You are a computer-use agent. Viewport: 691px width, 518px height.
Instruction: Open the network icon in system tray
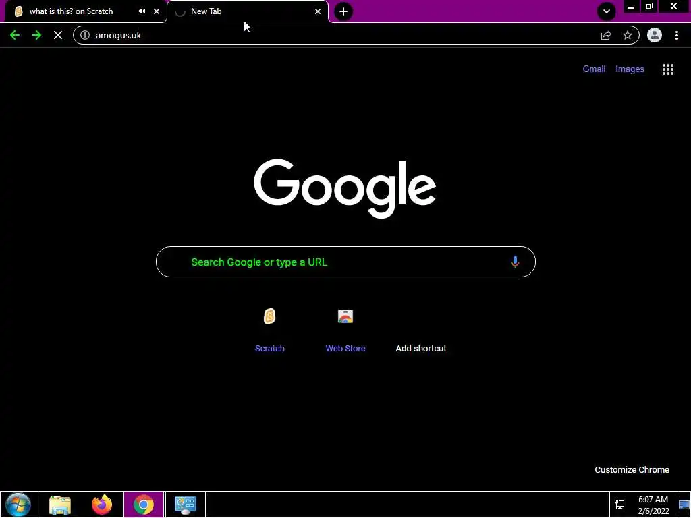[619, 505]
